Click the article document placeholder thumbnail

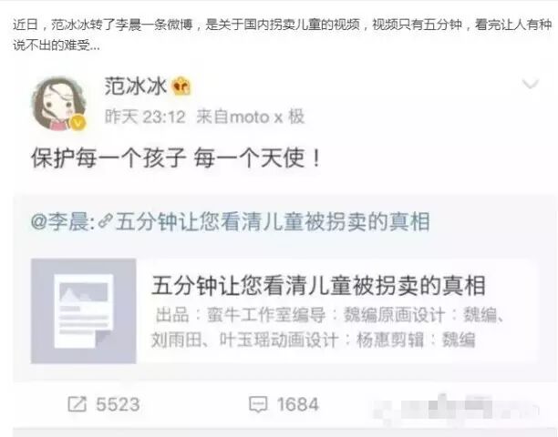(84, 311)
